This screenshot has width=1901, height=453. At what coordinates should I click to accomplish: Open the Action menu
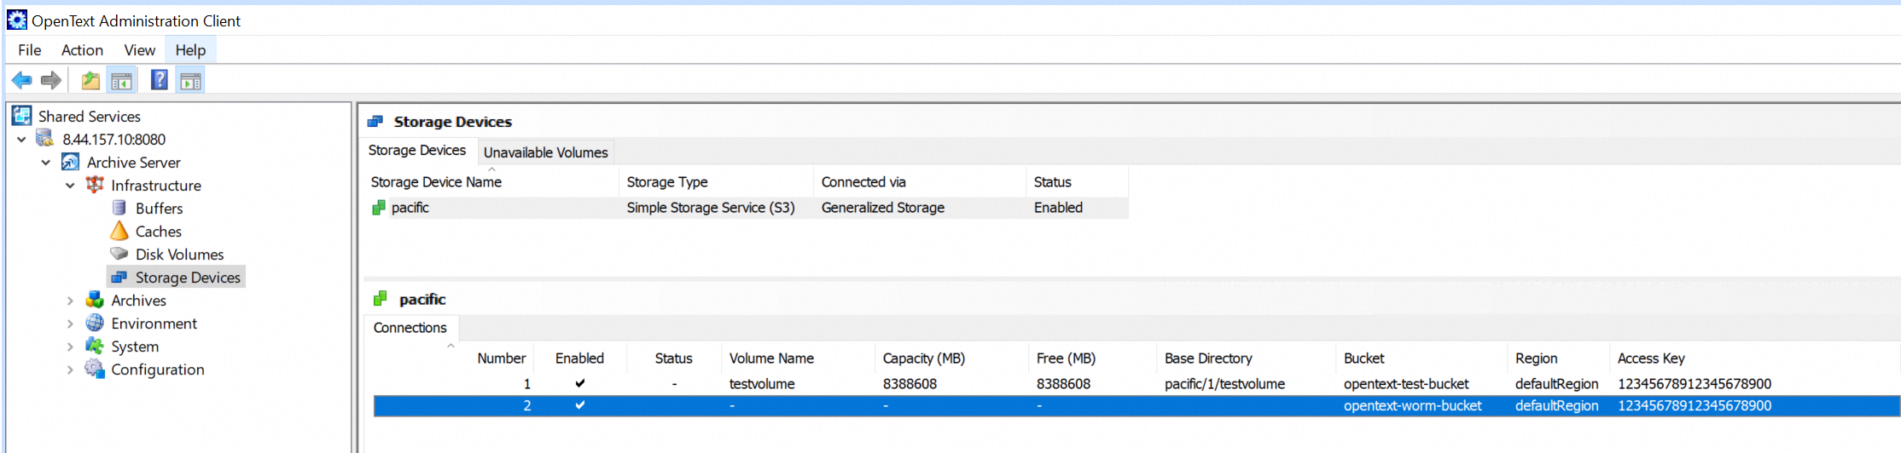click(x=82, y=50)
